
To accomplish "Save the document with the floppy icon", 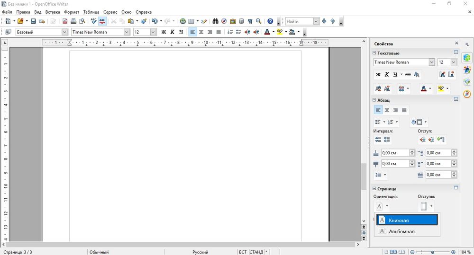I will pyautogui.click(x=33, y=21).
